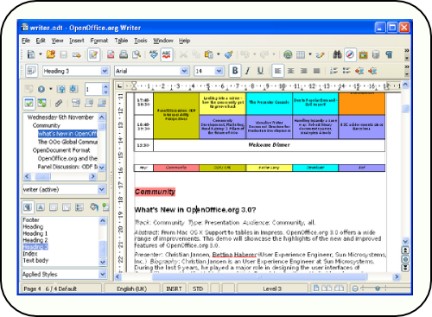
Task: Open the Paste options dropdown arrow
Action: pyautogui.click(x=219, y=54)
